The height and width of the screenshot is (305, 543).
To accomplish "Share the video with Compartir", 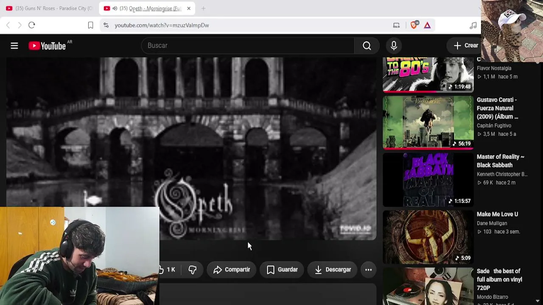I will coord(232,270).
